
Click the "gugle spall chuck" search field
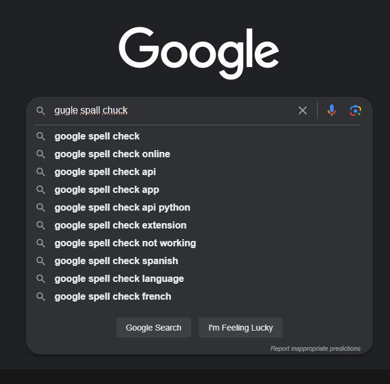pyautogui.click(x=172, y=110)
